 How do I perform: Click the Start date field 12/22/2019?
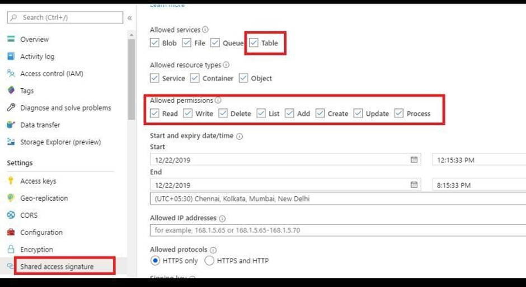tap(285, 159)
